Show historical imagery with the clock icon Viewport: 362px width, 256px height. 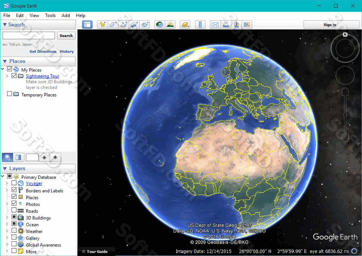pyautogui.click(x=160, y=25)
